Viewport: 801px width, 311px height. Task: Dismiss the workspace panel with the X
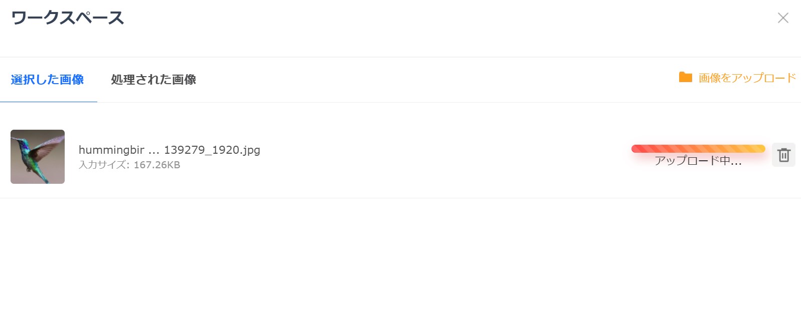coord(782,18)
